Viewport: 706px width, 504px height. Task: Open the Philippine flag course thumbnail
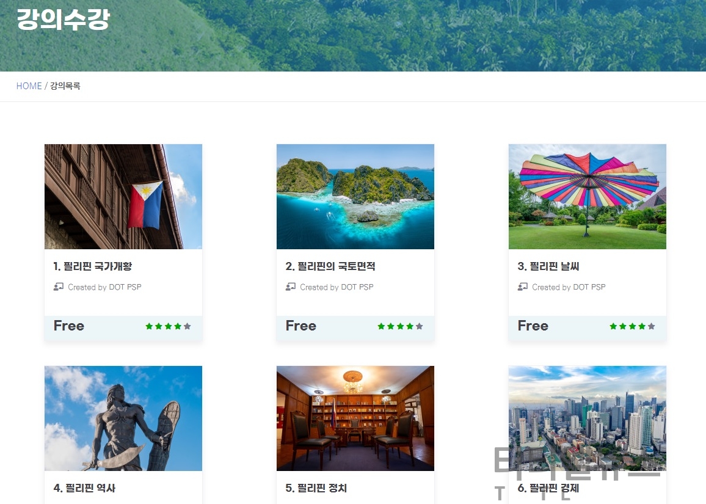point(123,196)
